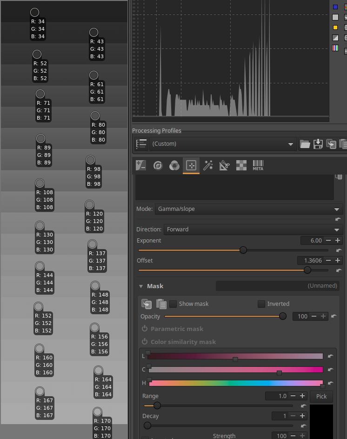The height and width of the screenshot is (439, 347).
Task: Toggle the RGB bar indicator histogram icon
Action: [x=335, y=48]
